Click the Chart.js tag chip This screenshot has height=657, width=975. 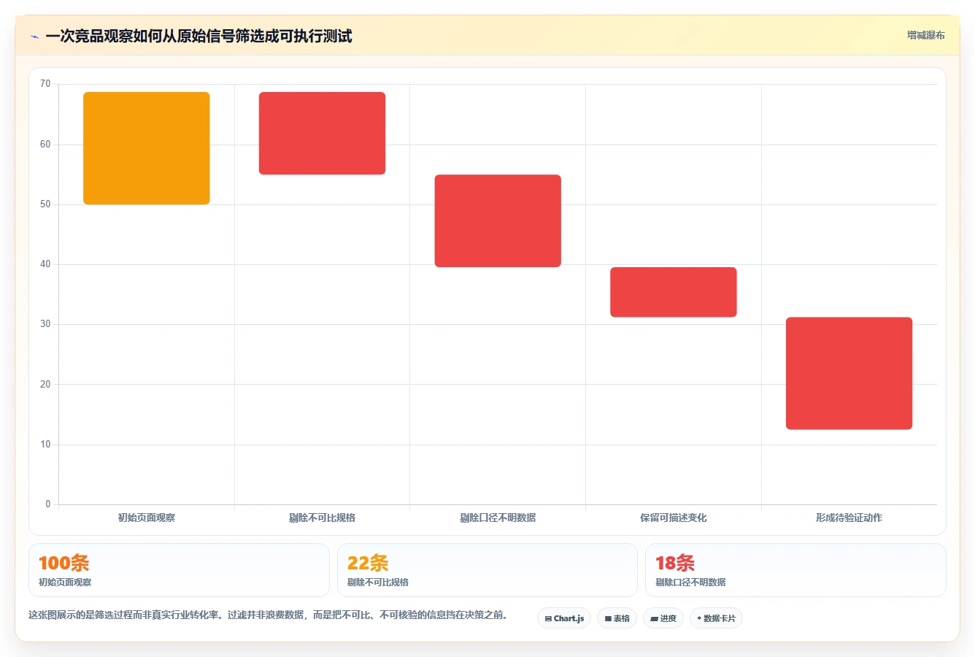tap(564, 618)
